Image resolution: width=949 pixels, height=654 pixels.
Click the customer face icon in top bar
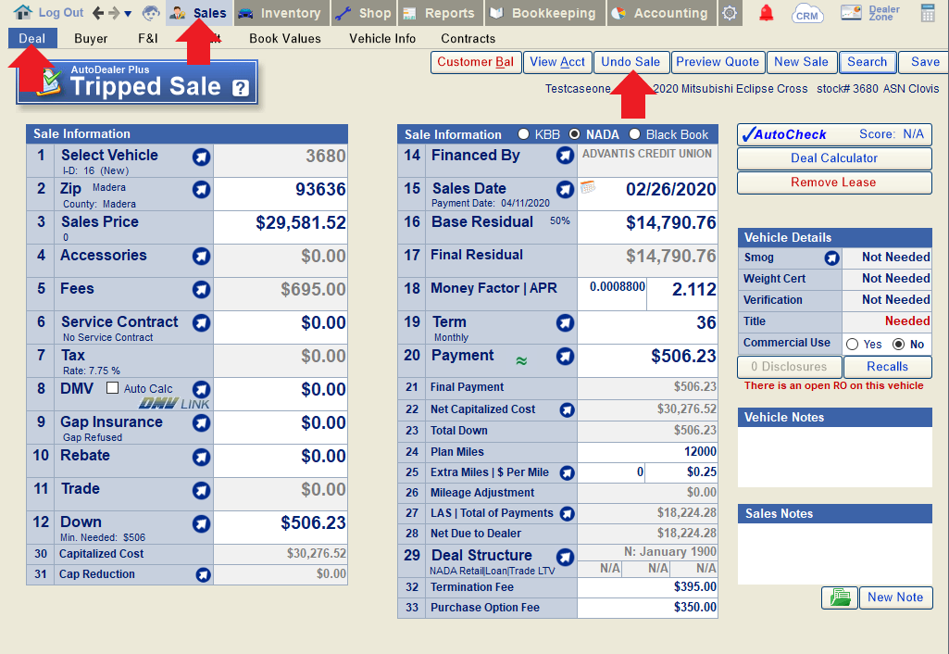pyautogui.click(x=151, y=13)
